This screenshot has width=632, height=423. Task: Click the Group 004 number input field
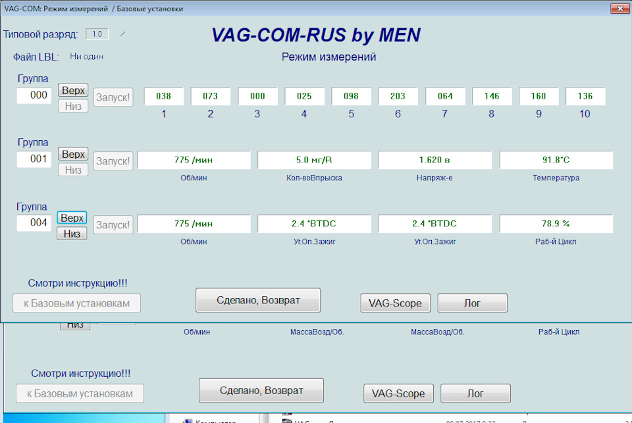pos(34,223)
